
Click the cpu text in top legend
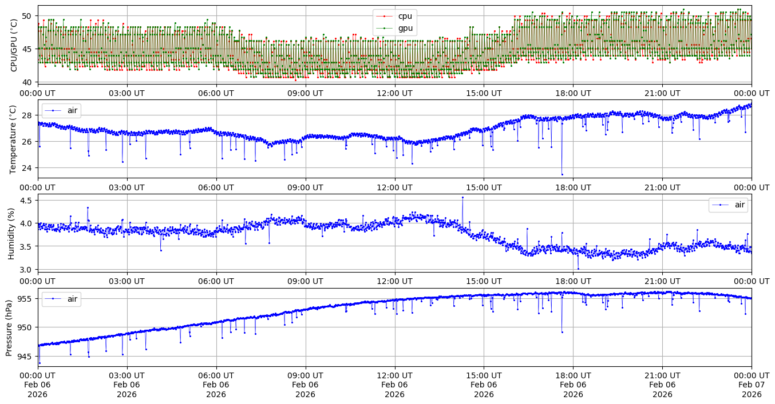tap(405, 17)
